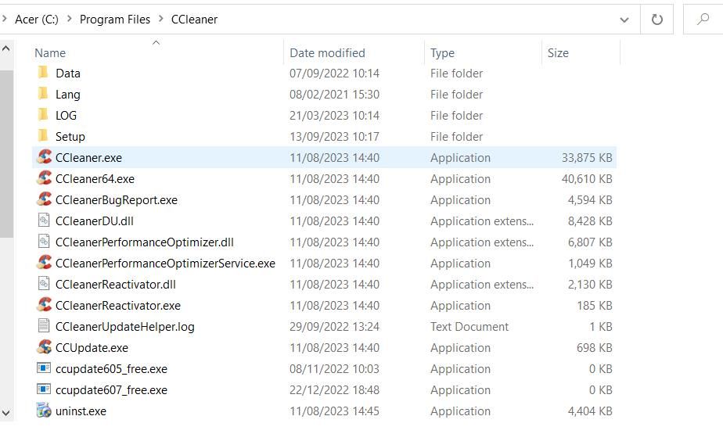Viewport: 723px width, 434px height.
Task: Click the CCleanerUpdateHelper.log text document icon
Action: 44,326
